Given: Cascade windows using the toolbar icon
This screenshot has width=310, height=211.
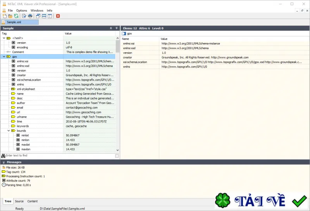Looking at the screenshot, I should (x=38, y=16).
